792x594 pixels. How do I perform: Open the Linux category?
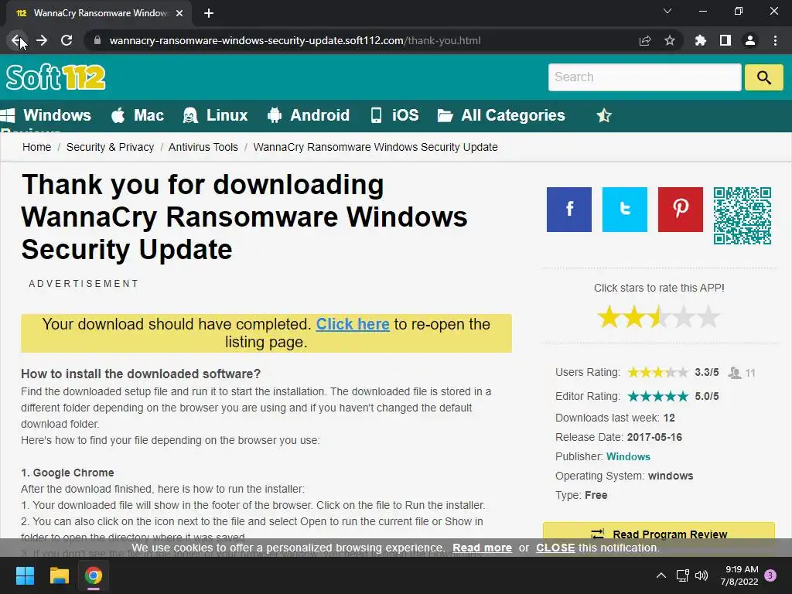coord(216,115)
